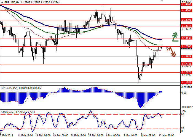This screenshot has height=138, width=193.
Task: Click the 1.13139 price level label
Action: pos(186,38)
